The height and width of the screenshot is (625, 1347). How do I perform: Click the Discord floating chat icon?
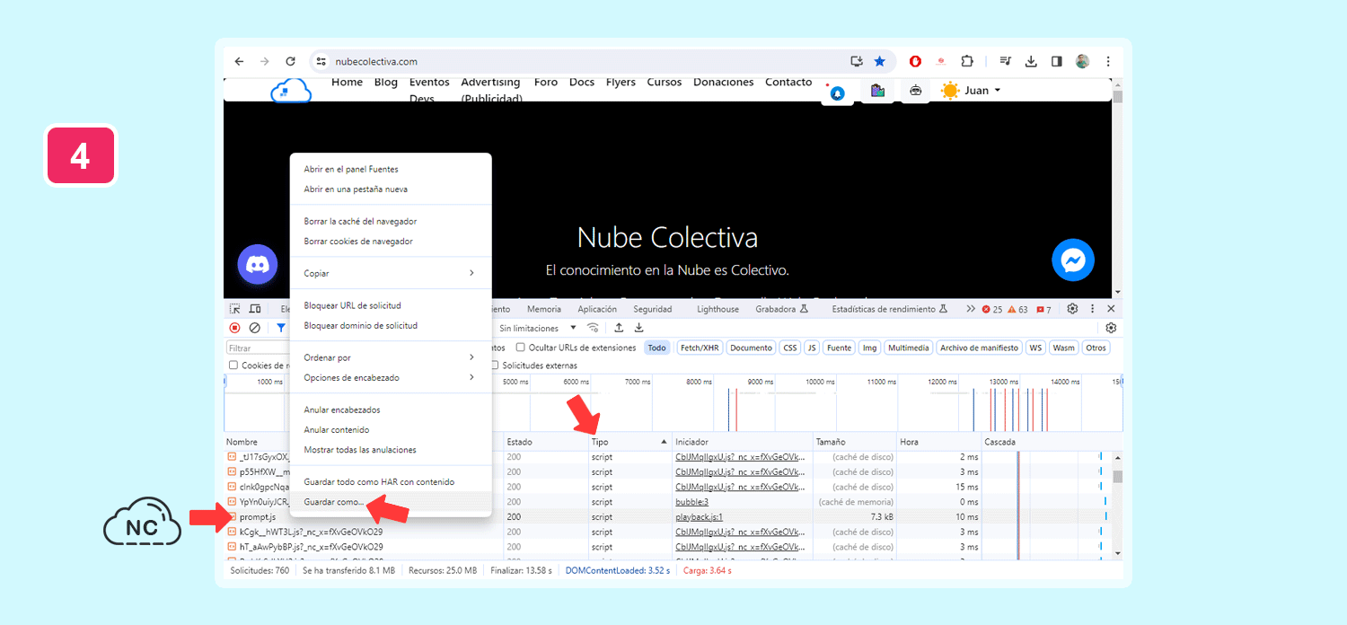coord(258,264)
